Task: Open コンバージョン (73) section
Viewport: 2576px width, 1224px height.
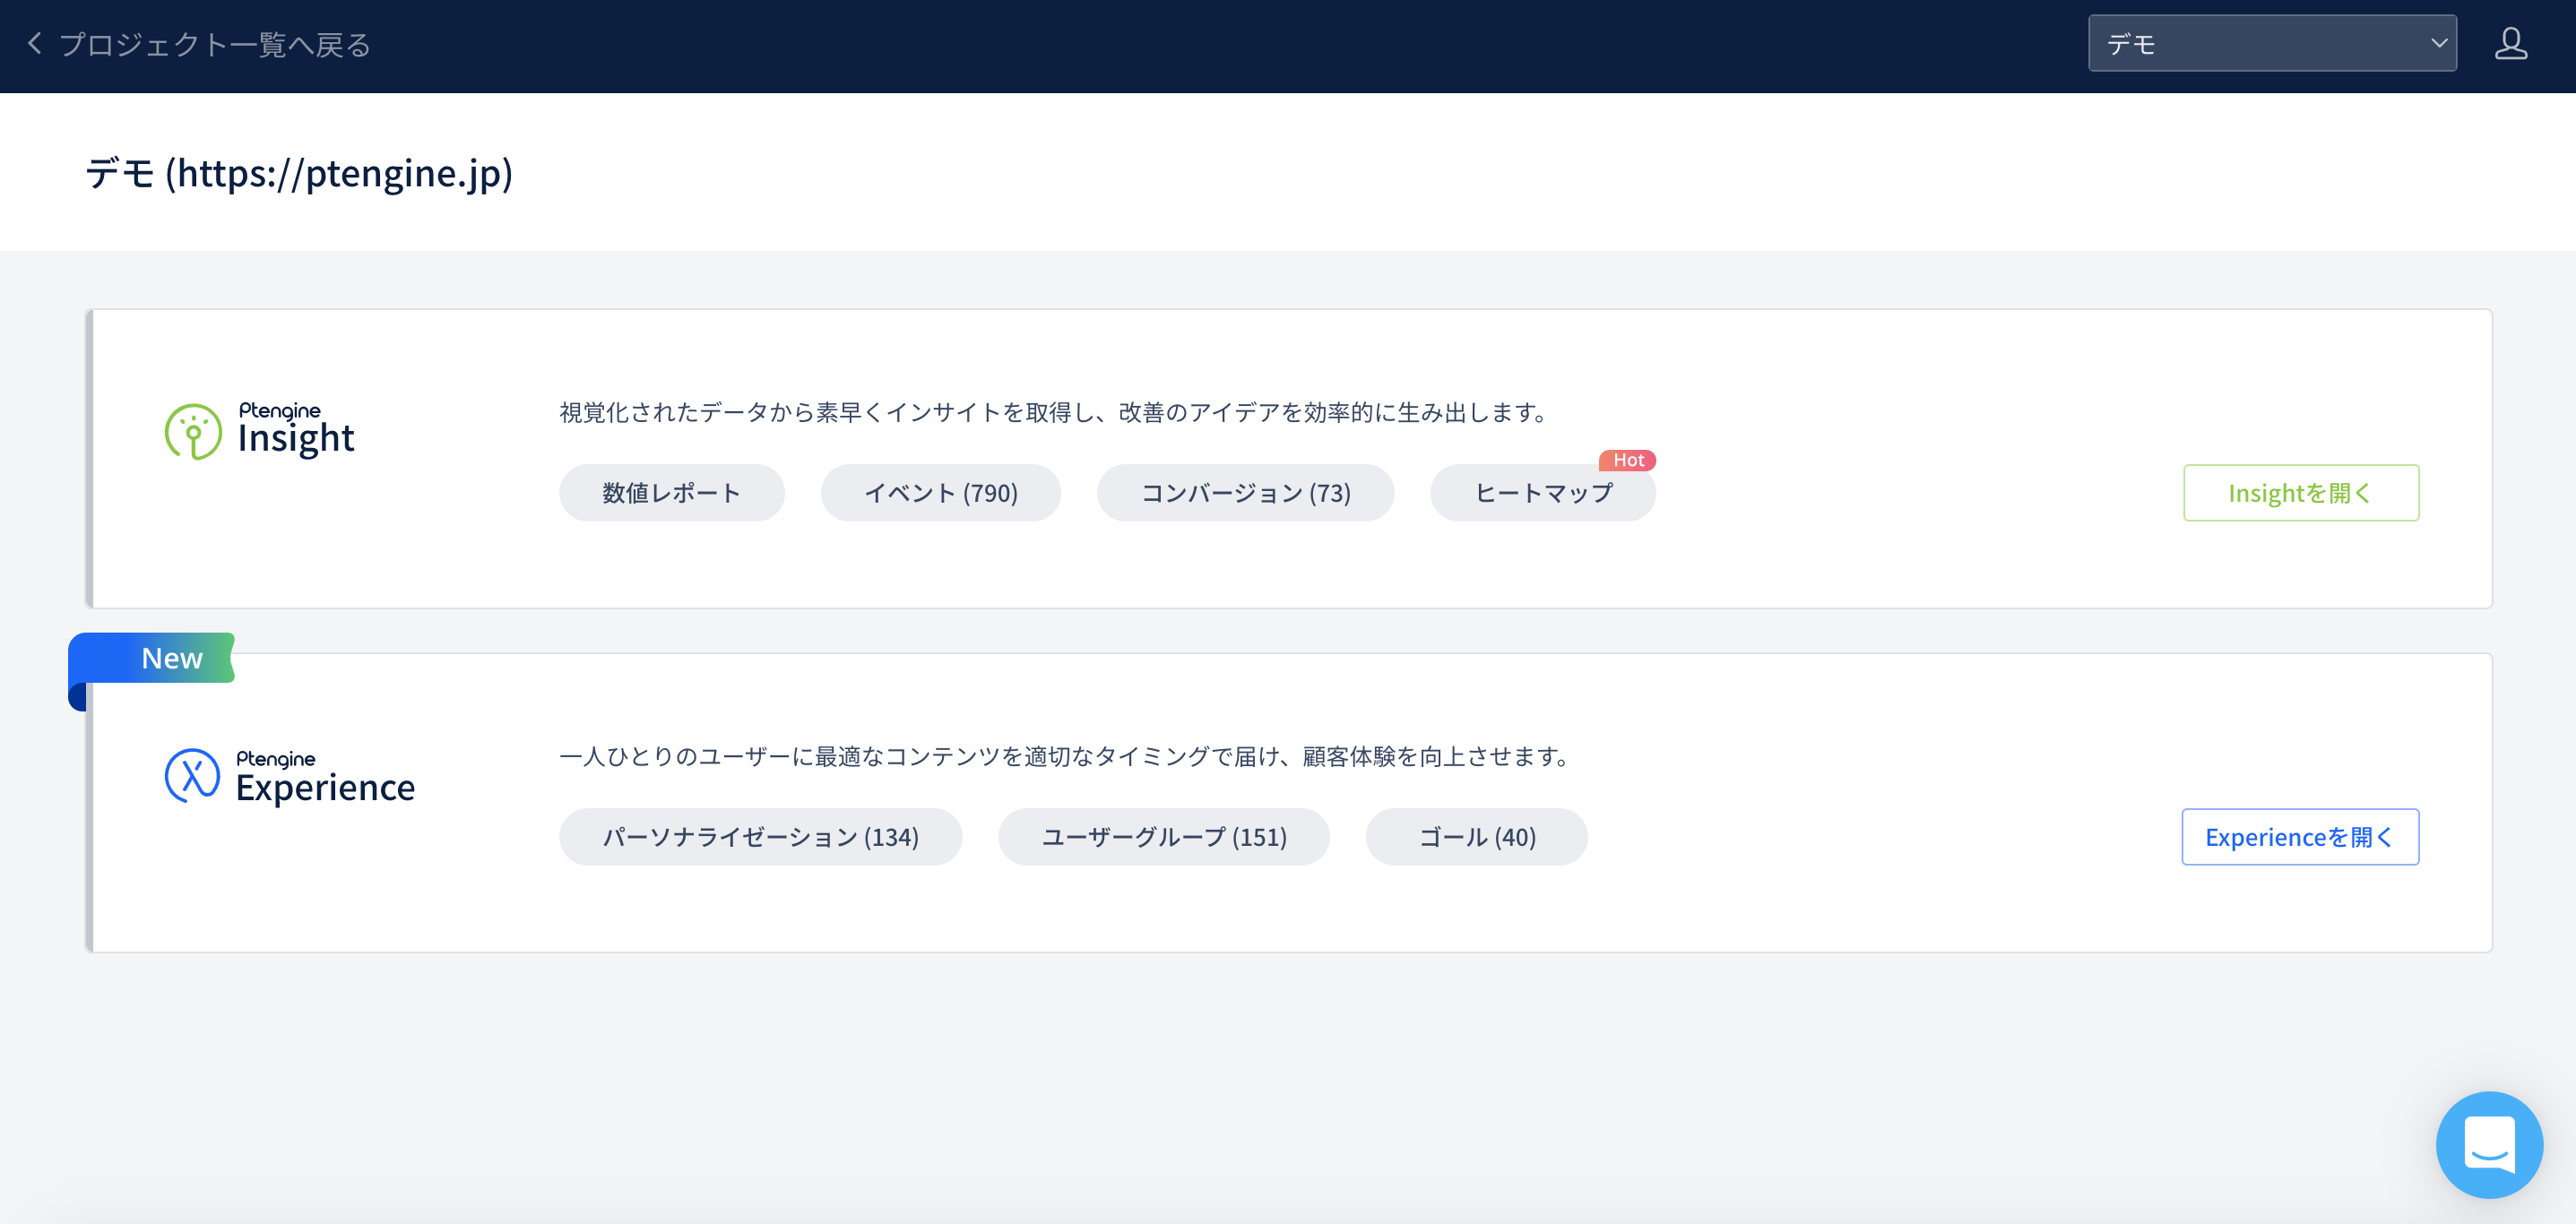Action: pyautogui.click(x=1245, y=493)
